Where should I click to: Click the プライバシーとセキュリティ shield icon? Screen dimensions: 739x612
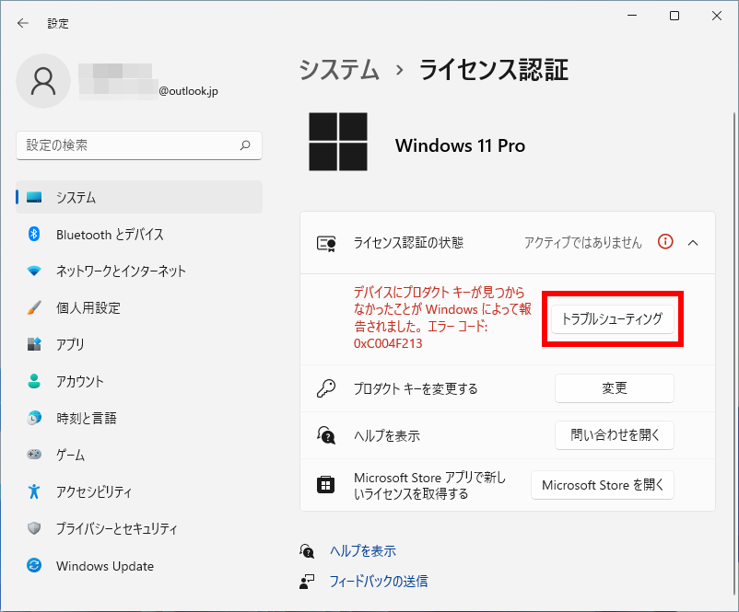click(34, 528)
